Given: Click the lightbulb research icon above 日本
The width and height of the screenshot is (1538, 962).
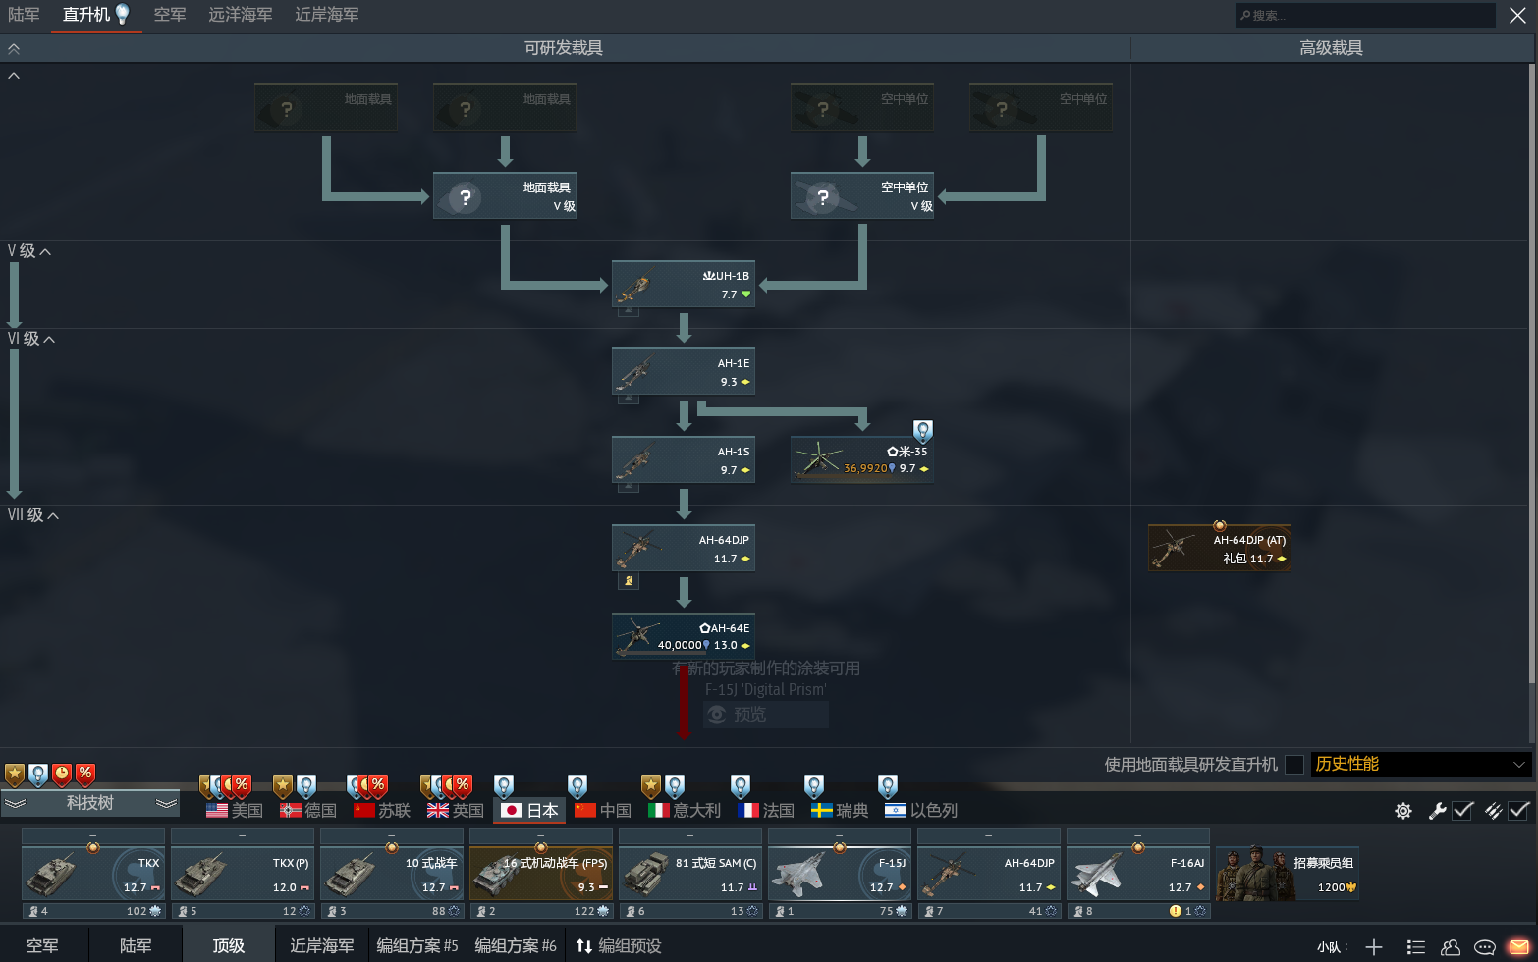Looking at the screenshot, I should [x=504, y=787].
